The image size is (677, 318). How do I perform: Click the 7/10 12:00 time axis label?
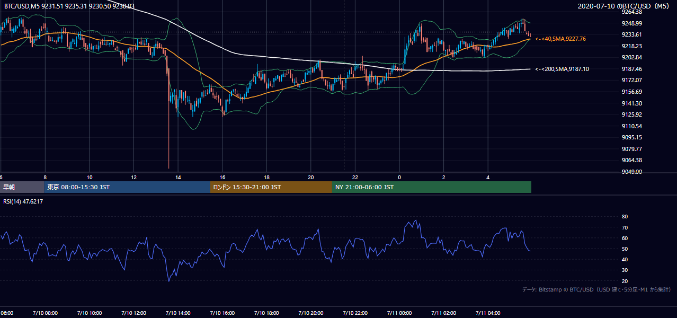[133, 313]
